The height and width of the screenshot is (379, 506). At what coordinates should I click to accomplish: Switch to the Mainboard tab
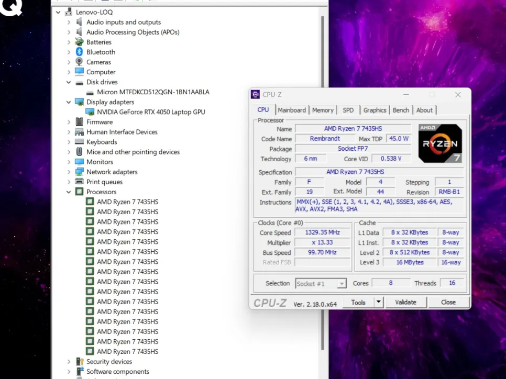click(x=292, y=110)
